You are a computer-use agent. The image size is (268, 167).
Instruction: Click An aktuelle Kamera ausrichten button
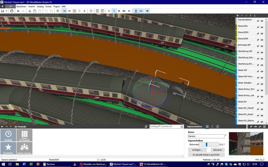206,155
